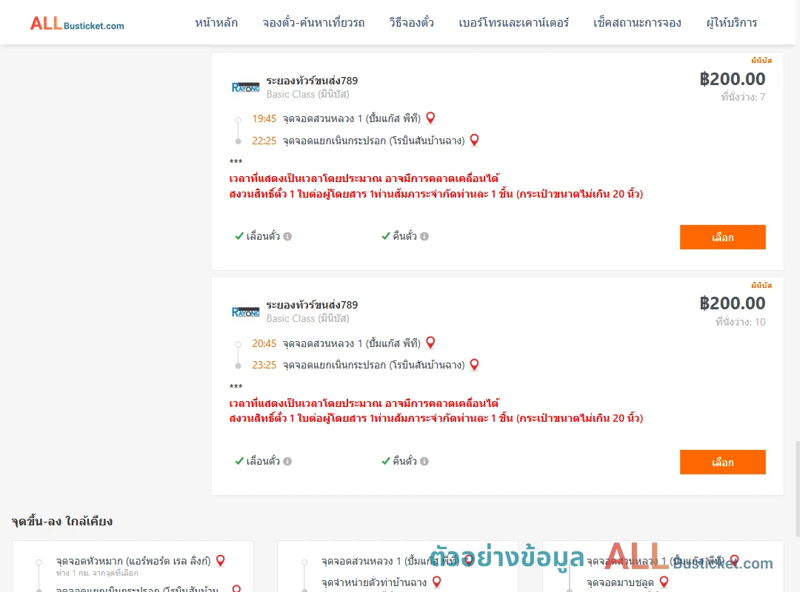This screenshot has height=592, width=800.
Task: Click the มินิบัส tag on the 20:45 trip
Action: pyautogui.click(x=761, y=285)
